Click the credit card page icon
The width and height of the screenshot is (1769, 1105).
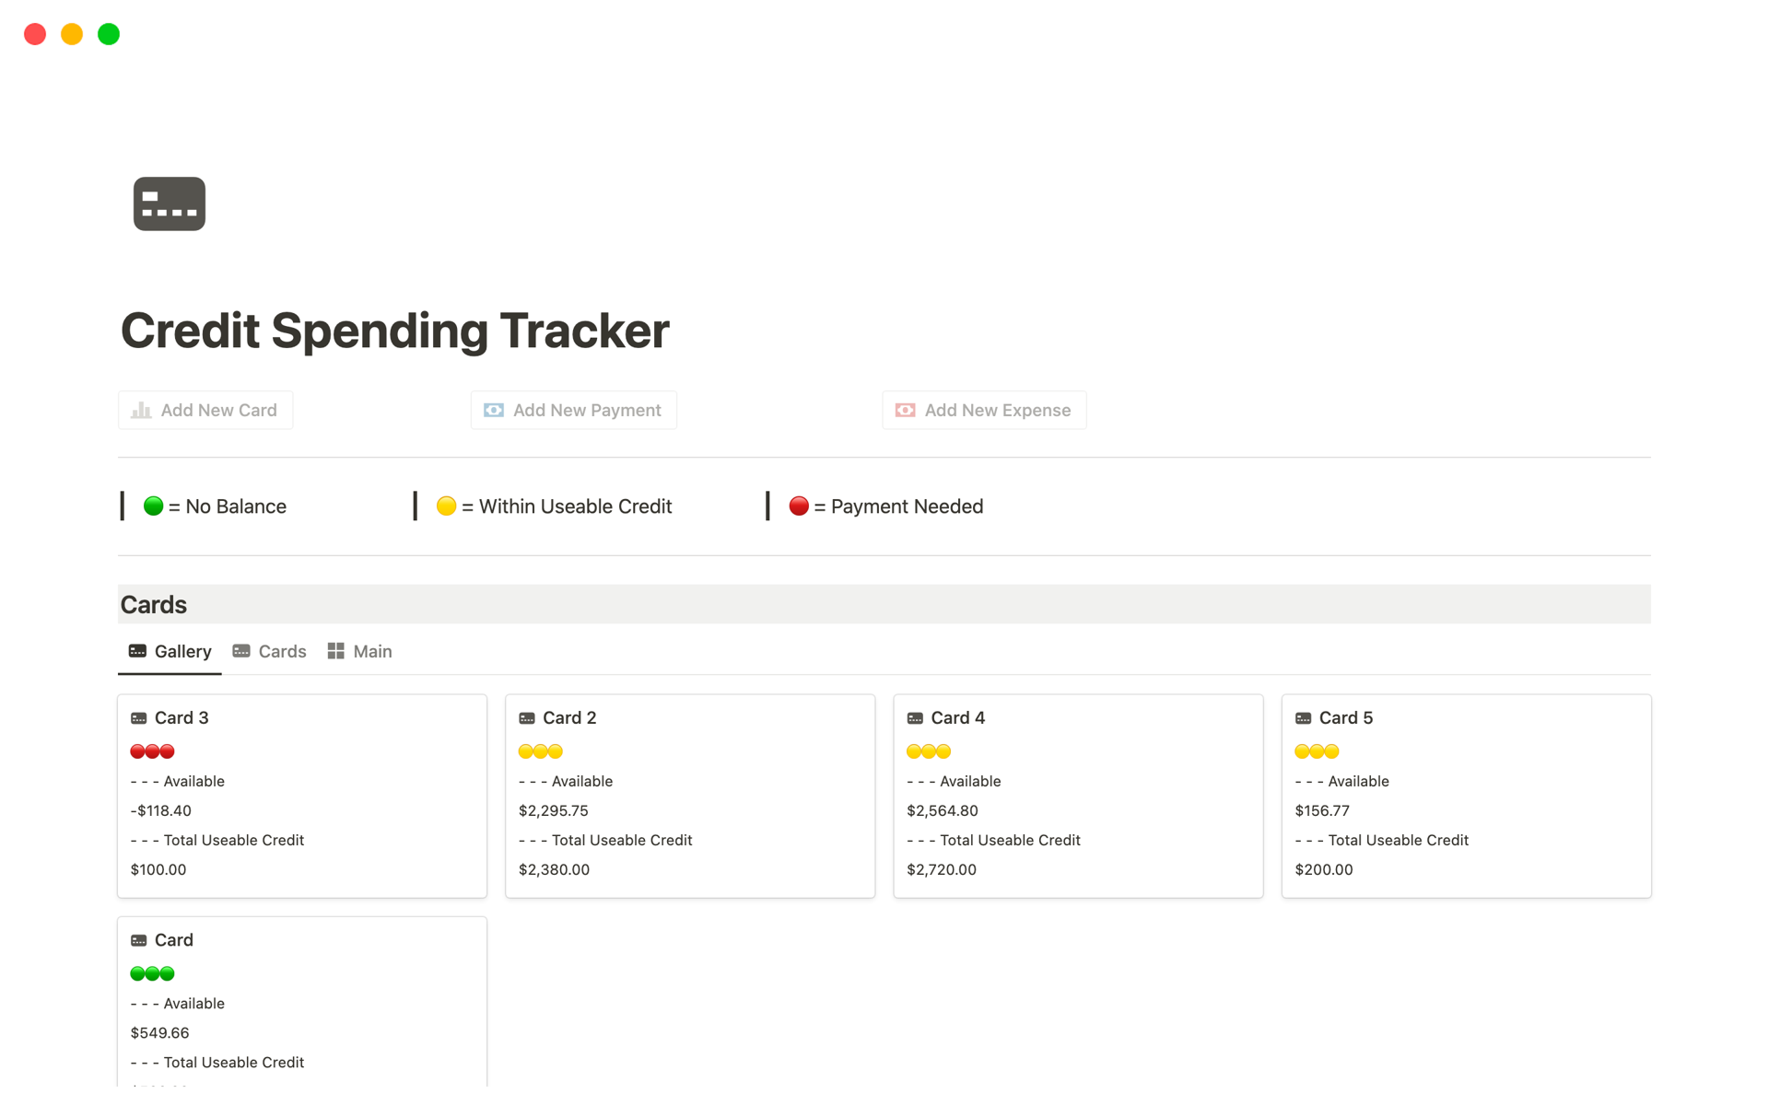[169, 204]
